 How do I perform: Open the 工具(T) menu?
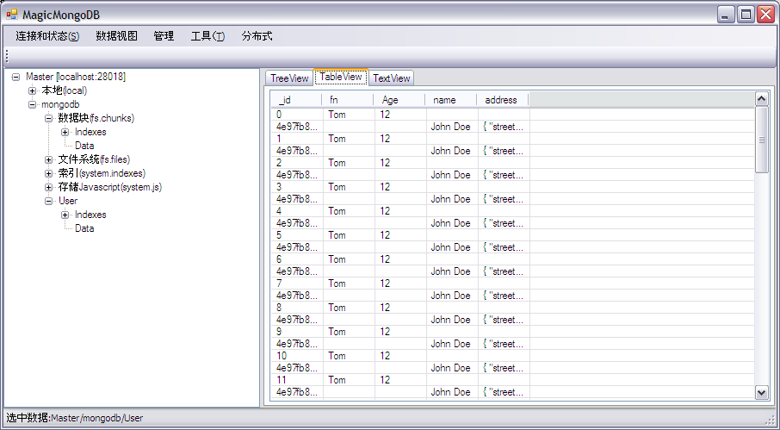pos(207,36)
